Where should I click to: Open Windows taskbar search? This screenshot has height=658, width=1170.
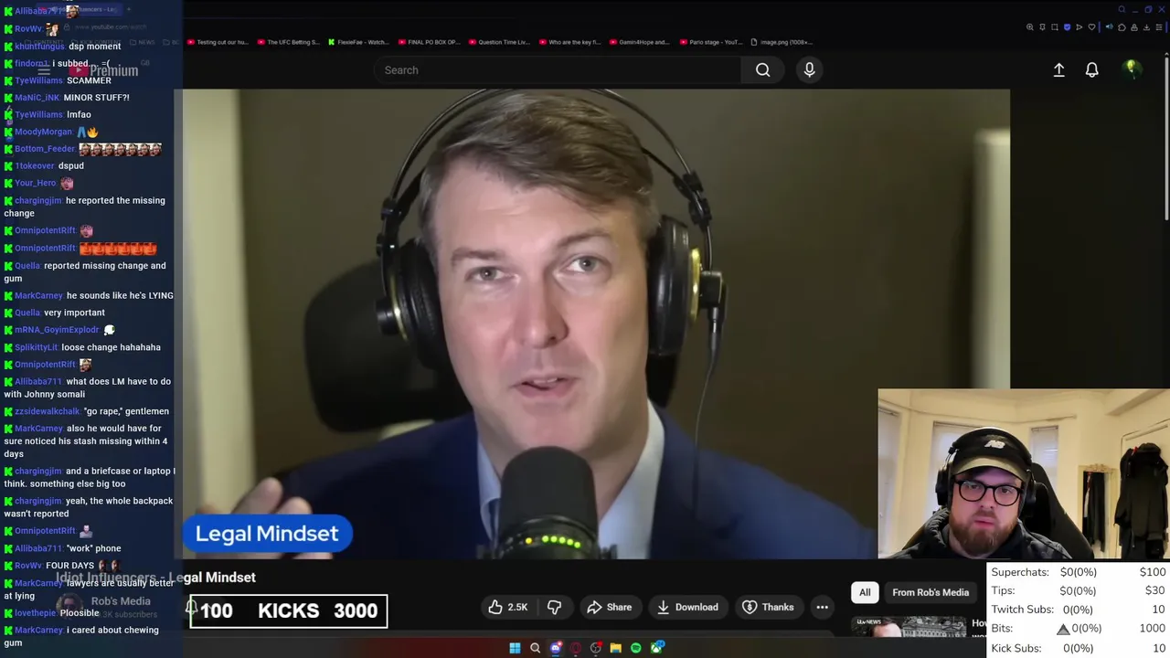[x=535, y=648]
